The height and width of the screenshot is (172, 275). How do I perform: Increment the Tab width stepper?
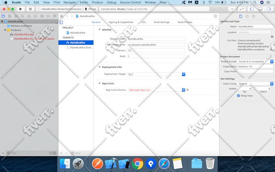point(253,88)
